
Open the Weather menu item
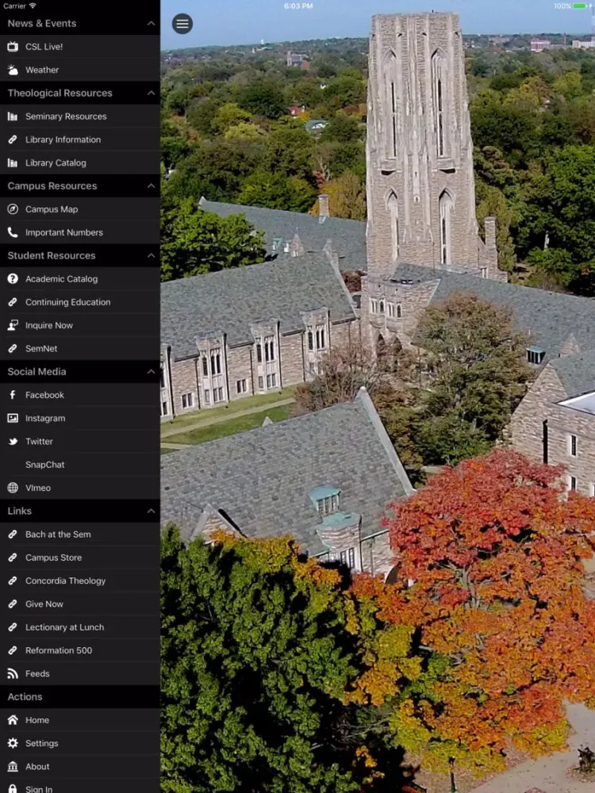[80, 70]
